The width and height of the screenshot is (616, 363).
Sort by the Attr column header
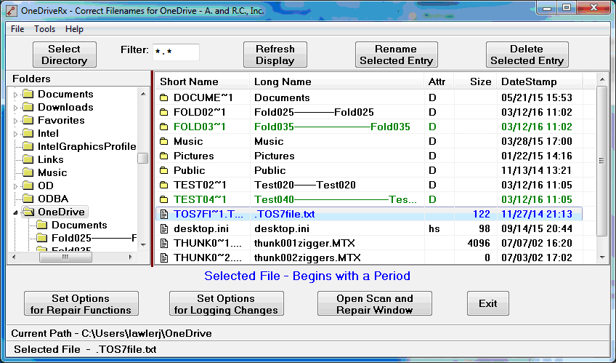[439, 81]
